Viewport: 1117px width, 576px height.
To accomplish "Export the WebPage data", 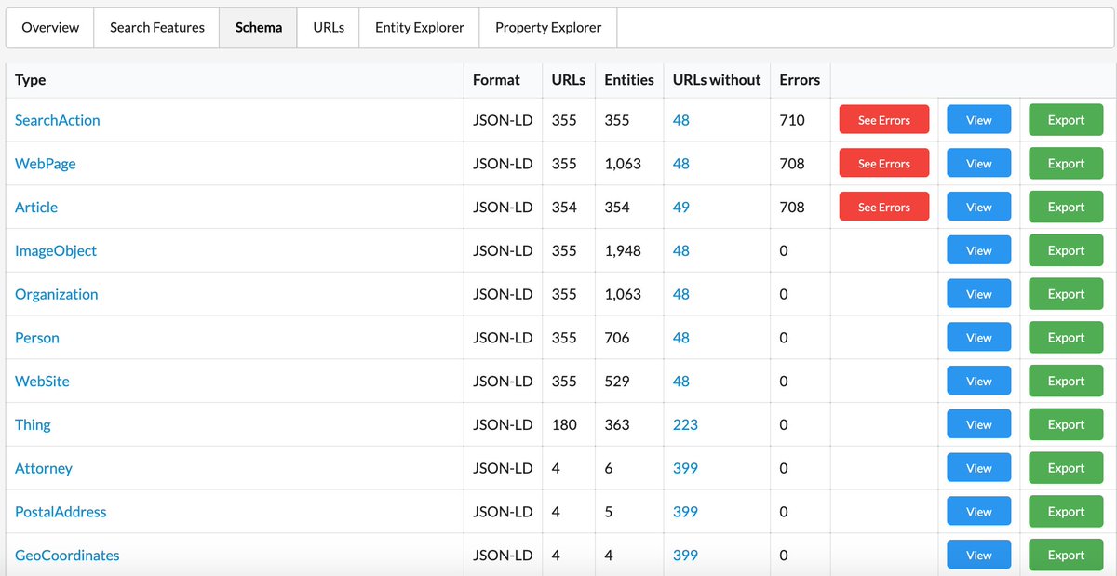I will pos(1066,164).
